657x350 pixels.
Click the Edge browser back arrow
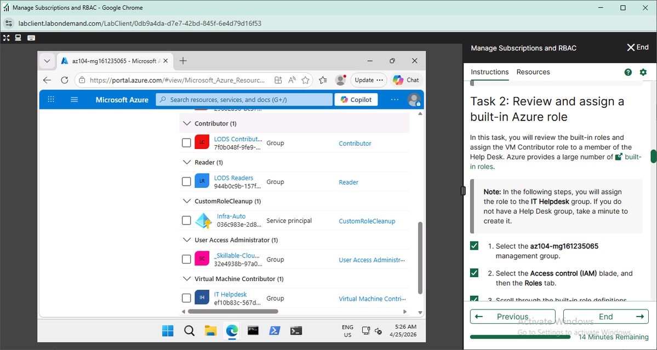[47, 80]
